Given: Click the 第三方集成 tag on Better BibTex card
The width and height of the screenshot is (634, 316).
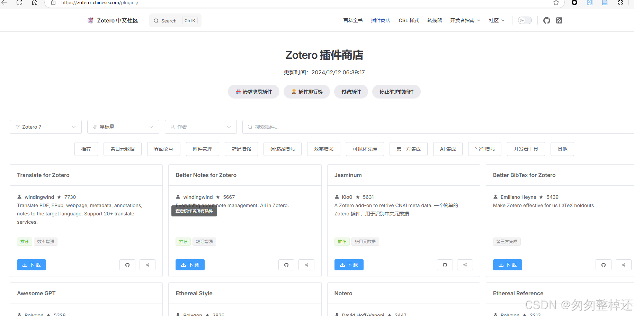Looking at the screenshot, I should [x=507, y=241].
